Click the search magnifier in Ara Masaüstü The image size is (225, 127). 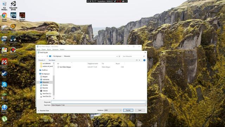click(x=144, y=56)
